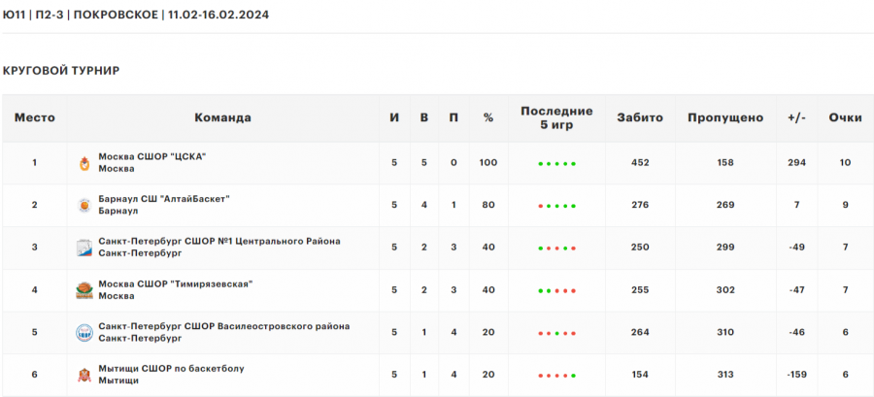The image size is (874, 397).
Task: Open Санкт-Петербург СШОР Василеостровского района link
Action: pyautogui.click(x=223, y=326)
